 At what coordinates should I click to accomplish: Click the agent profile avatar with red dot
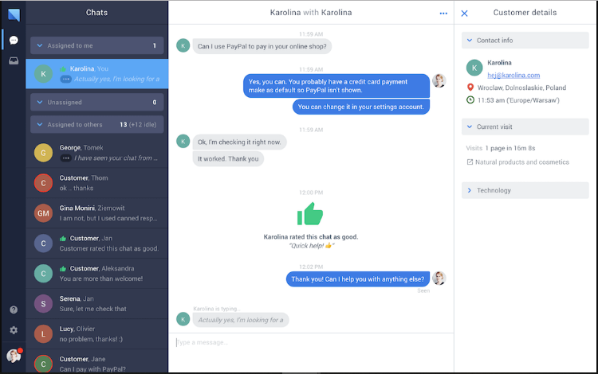[14, 356]
